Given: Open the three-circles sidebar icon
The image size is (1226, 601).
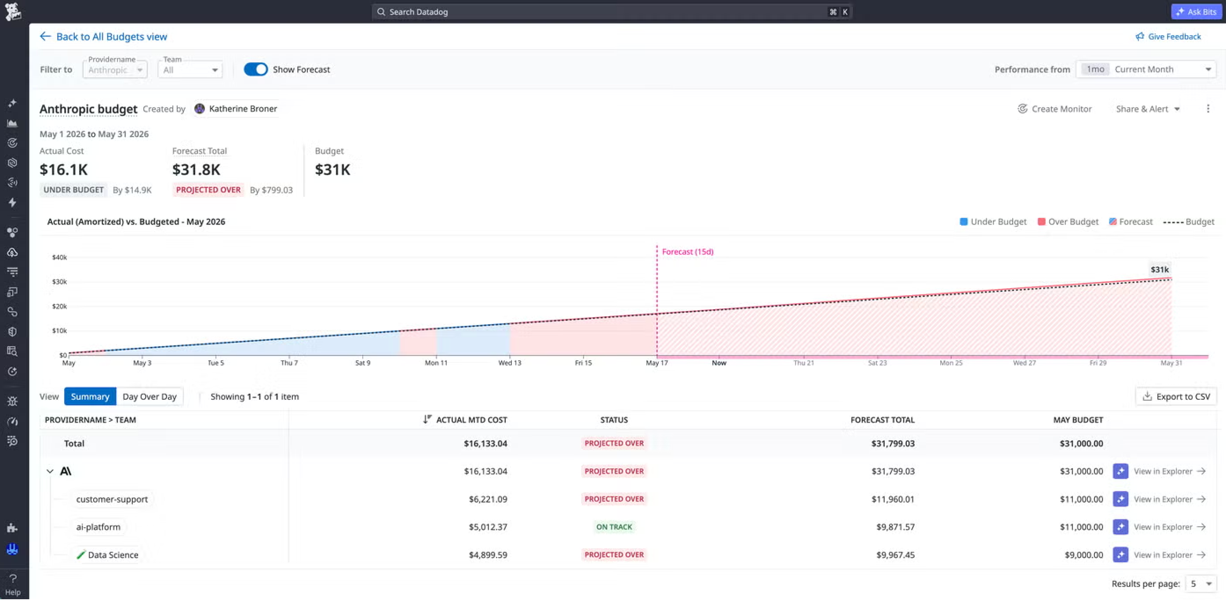Looking at the screenshot, I should pyautogui.click(x=12, y=232).
